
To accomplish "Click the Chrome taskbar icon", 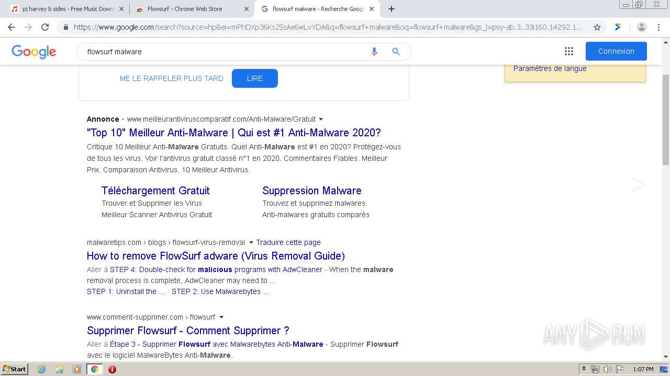I will click(x=95, y=369).
